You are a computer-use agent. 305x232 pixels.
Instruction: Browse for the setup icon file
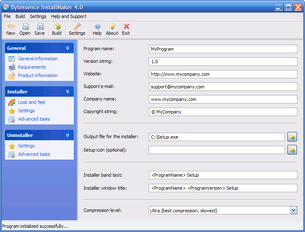point(292,150)
